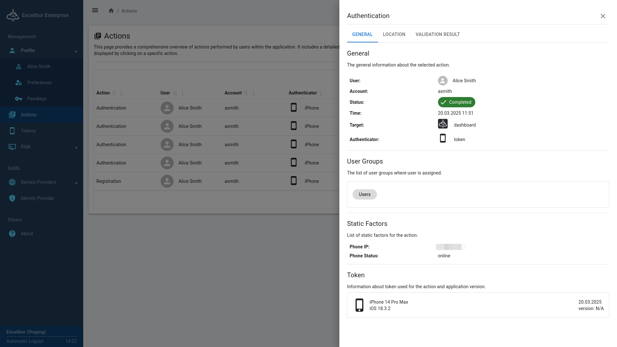The height and width of the screenshot is (347, 617).
Task: Open Authenticator column options menu
Action: 321,93
